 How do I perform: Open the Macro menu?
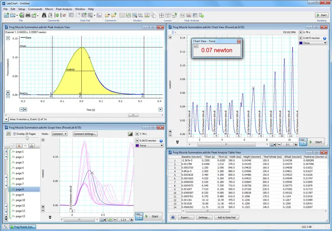[49, 9]
